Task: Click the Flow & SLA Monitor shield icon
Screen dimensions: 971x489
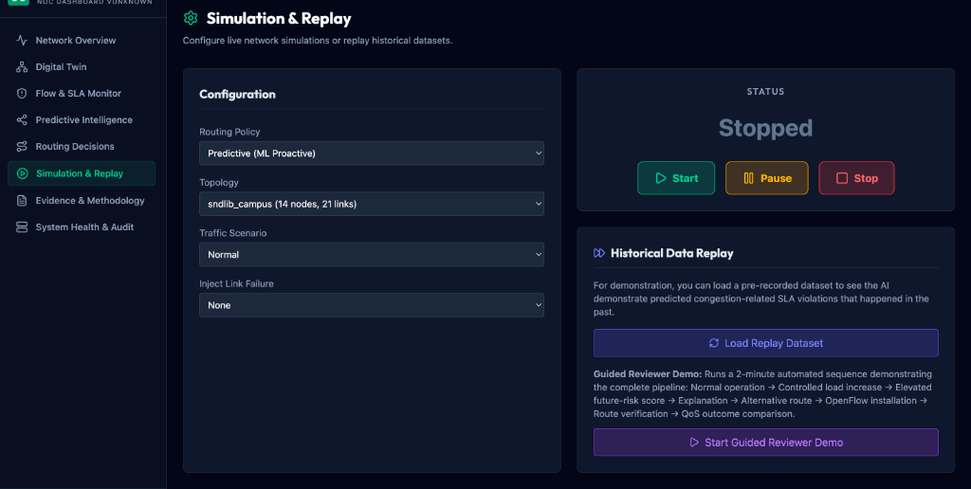Action: point(22,94)
